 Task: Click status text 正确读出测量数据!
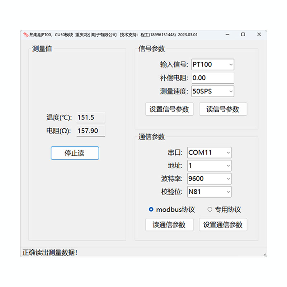[50, 253]
